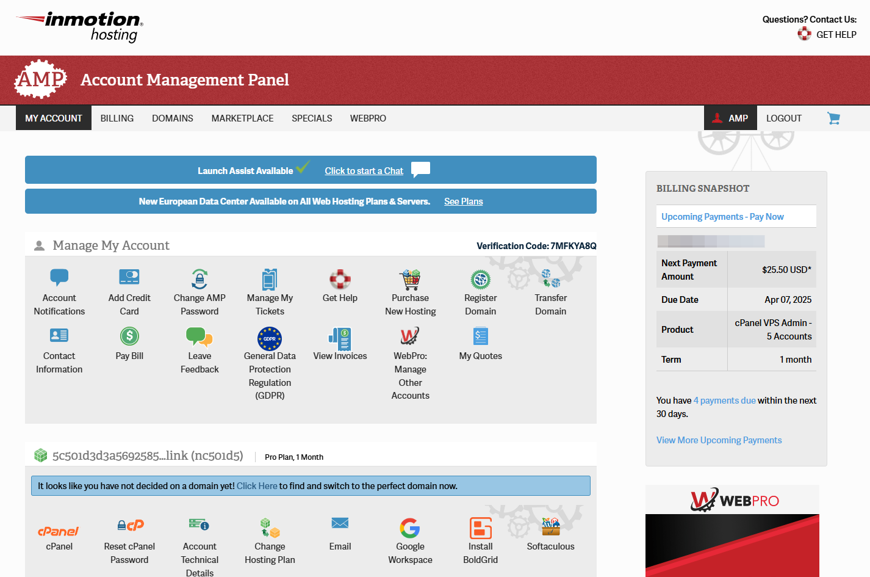This screenshot has width=870, height=577.
Task: Open the Softaculous icon
Action: click(x=550, y=527)
